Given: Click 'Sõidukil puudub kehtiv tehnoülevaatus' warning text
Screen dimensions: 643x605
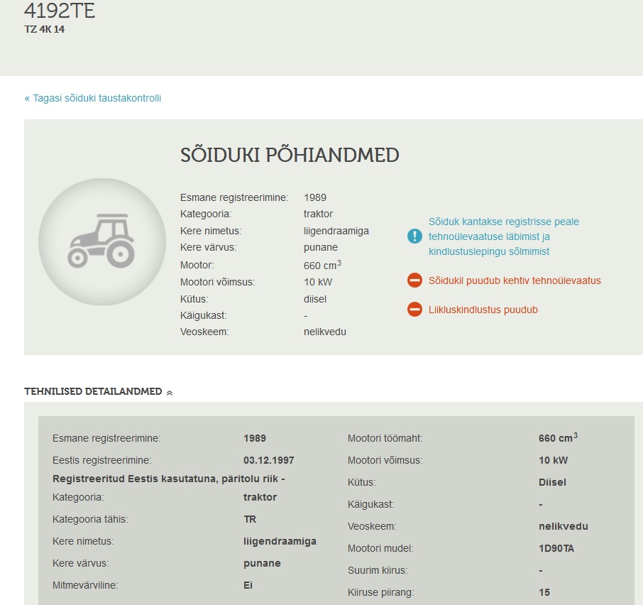Looking at the screenshot, I should [x=515, y=280].
